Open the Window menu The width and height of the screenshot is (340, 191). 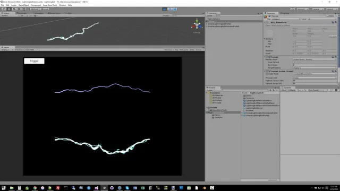tap(62, 5)
